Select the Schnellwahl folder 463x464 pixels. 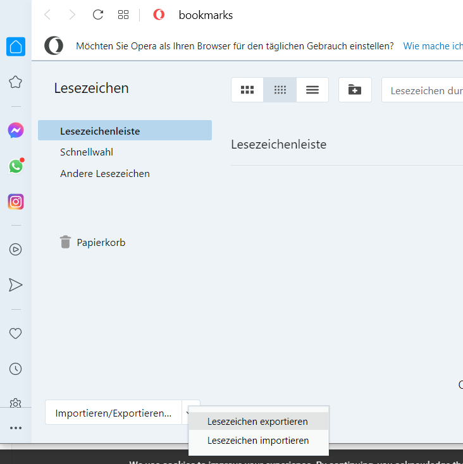87,152
